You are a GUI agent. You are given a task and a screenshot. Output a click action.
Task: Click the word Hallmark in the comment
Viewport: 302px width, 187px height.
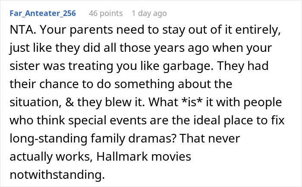point(122,156)
